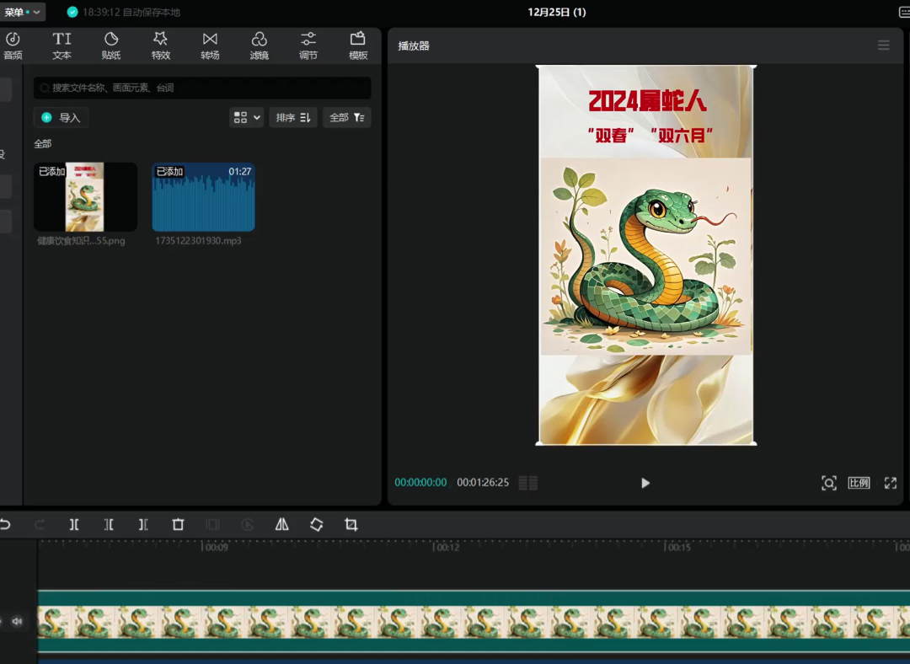This screenshot has width=910, height=664.
Task: Open the 模板 templates tab
Action: tap(358, 46)
